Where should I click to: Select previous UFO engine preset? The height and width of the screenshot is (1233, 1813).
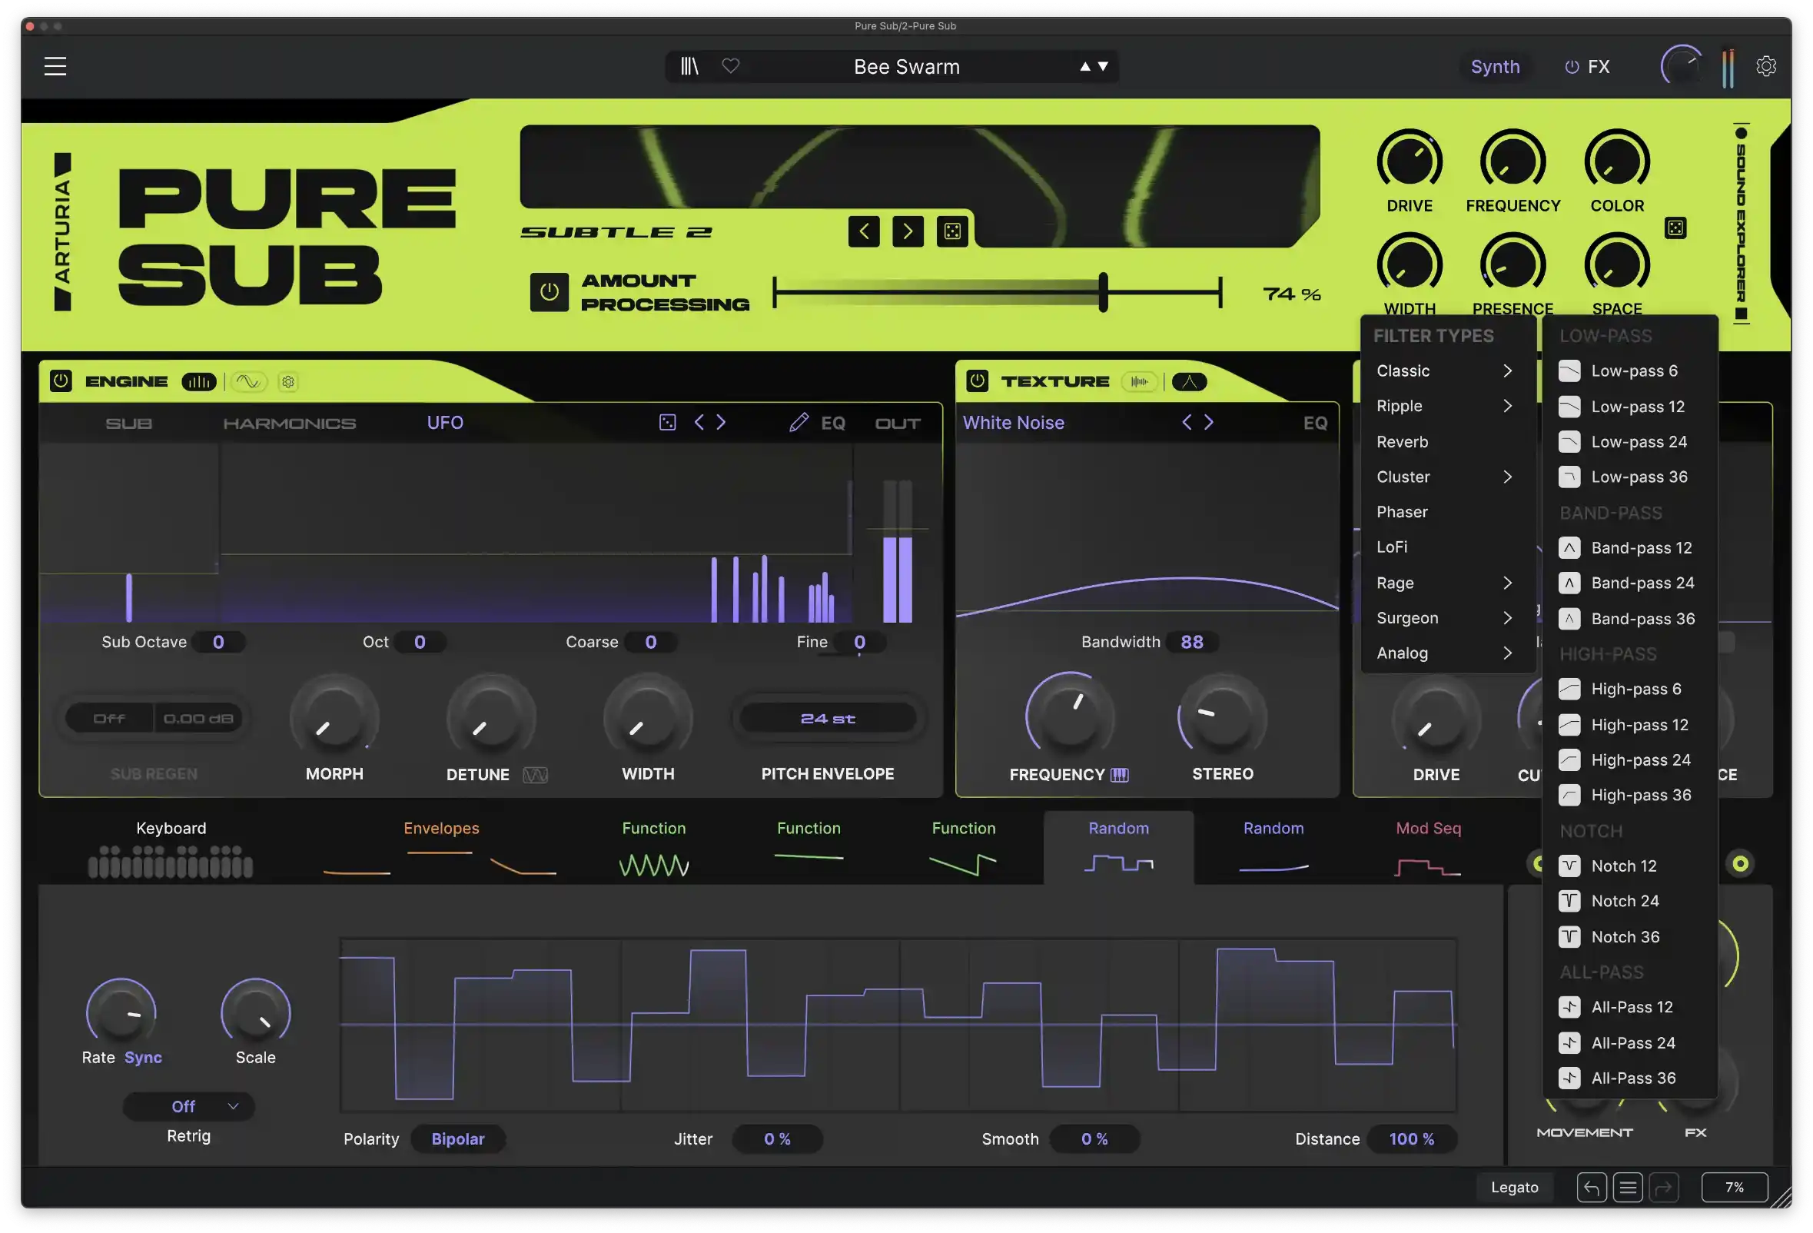[699, 422]
